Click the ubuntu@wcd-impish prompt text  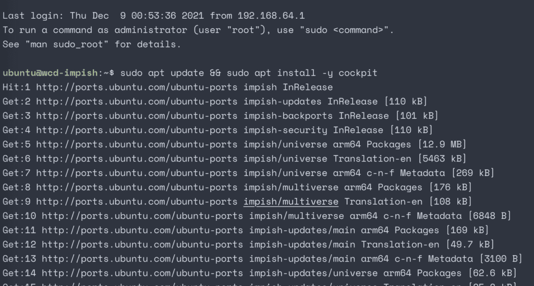coord(50,73)
